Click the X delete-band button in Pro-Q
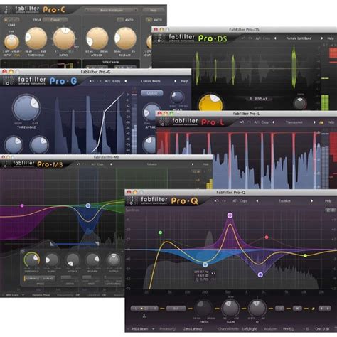 point(297,309)
